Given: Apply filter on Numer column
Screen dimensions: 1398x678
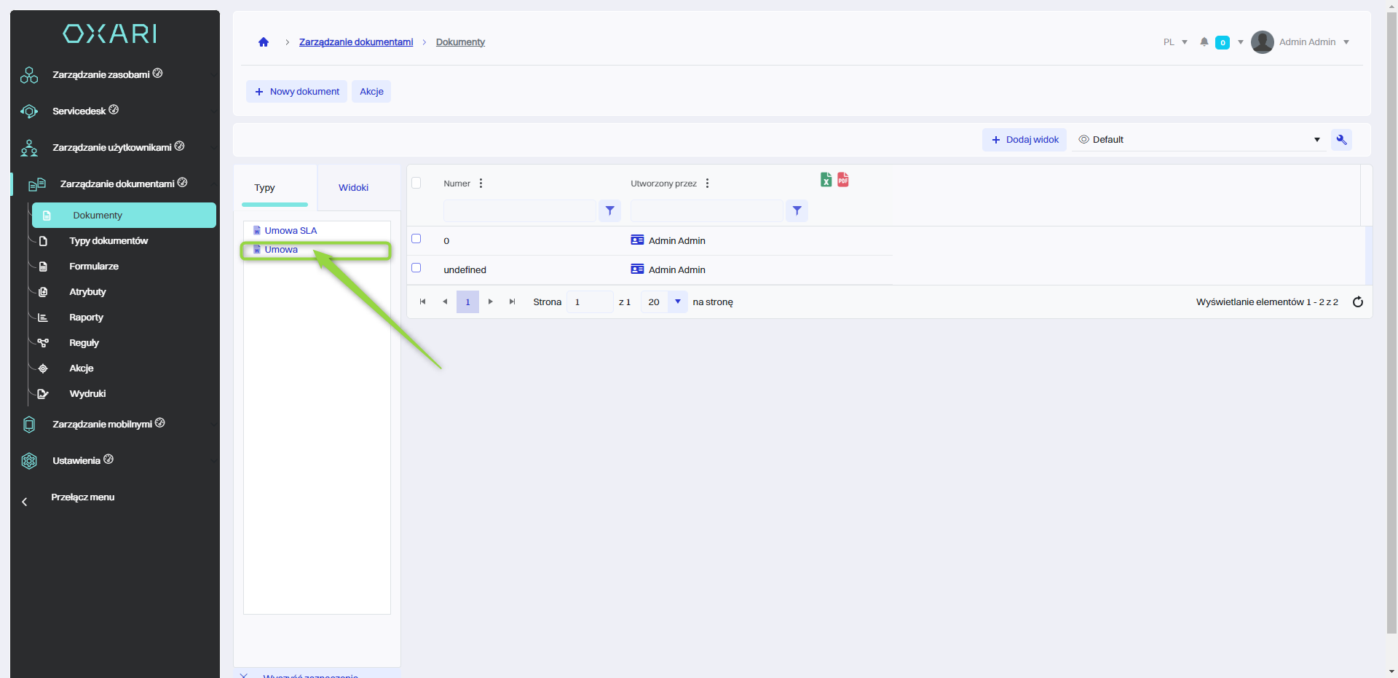Looking at the screenshot, I should [x=609, y=210].
